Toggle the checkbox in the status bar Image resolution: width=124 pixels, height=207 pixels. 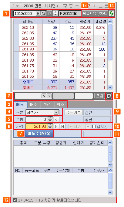click(x=15, y=200)
